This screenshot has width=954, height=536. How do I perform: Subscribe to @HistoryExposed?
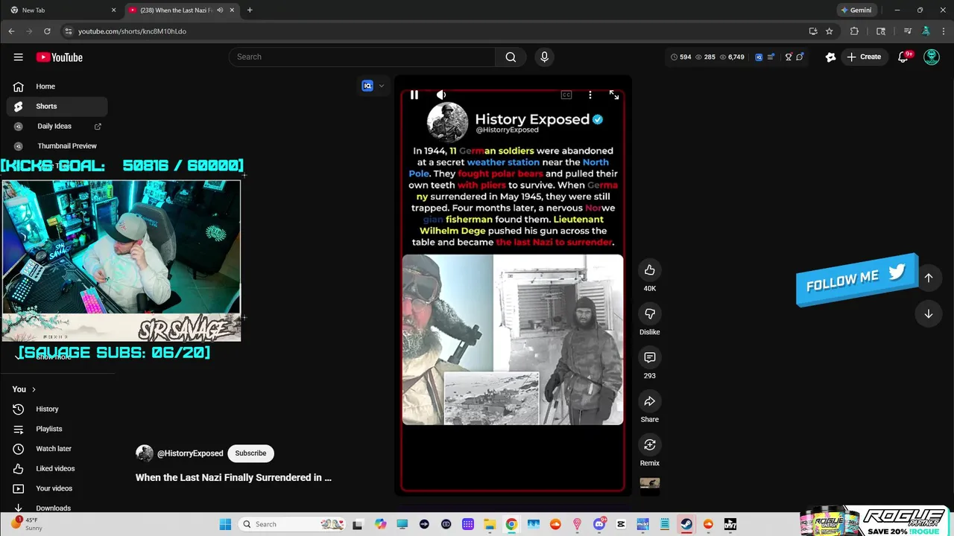[250, 453]
